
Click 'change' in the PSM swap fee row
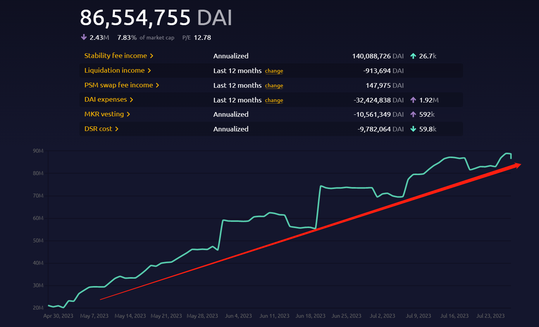274,86
